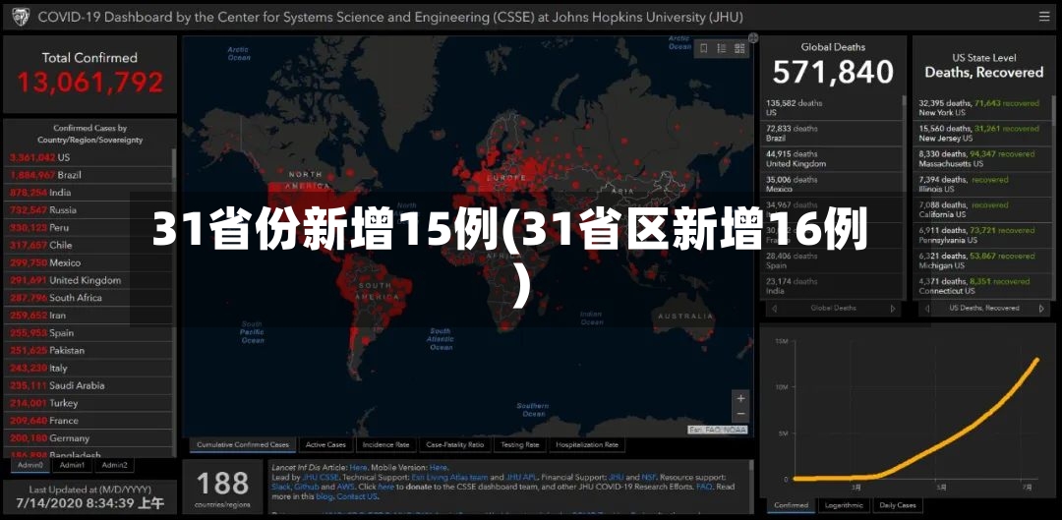Click the 135,582 deaths US row
The image size is (1062, 520).
(832, 108)
